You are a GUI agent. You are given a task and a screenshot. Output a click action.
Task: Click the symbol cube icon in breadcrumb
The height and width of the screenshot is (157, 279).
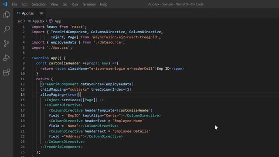click(x=51, y=21)
